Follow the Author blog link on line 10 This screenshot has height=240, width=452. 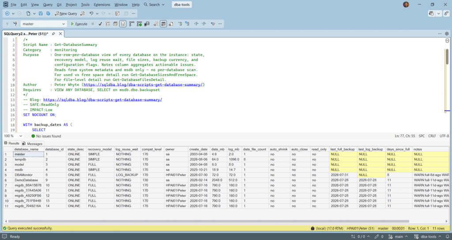point(143,85)
